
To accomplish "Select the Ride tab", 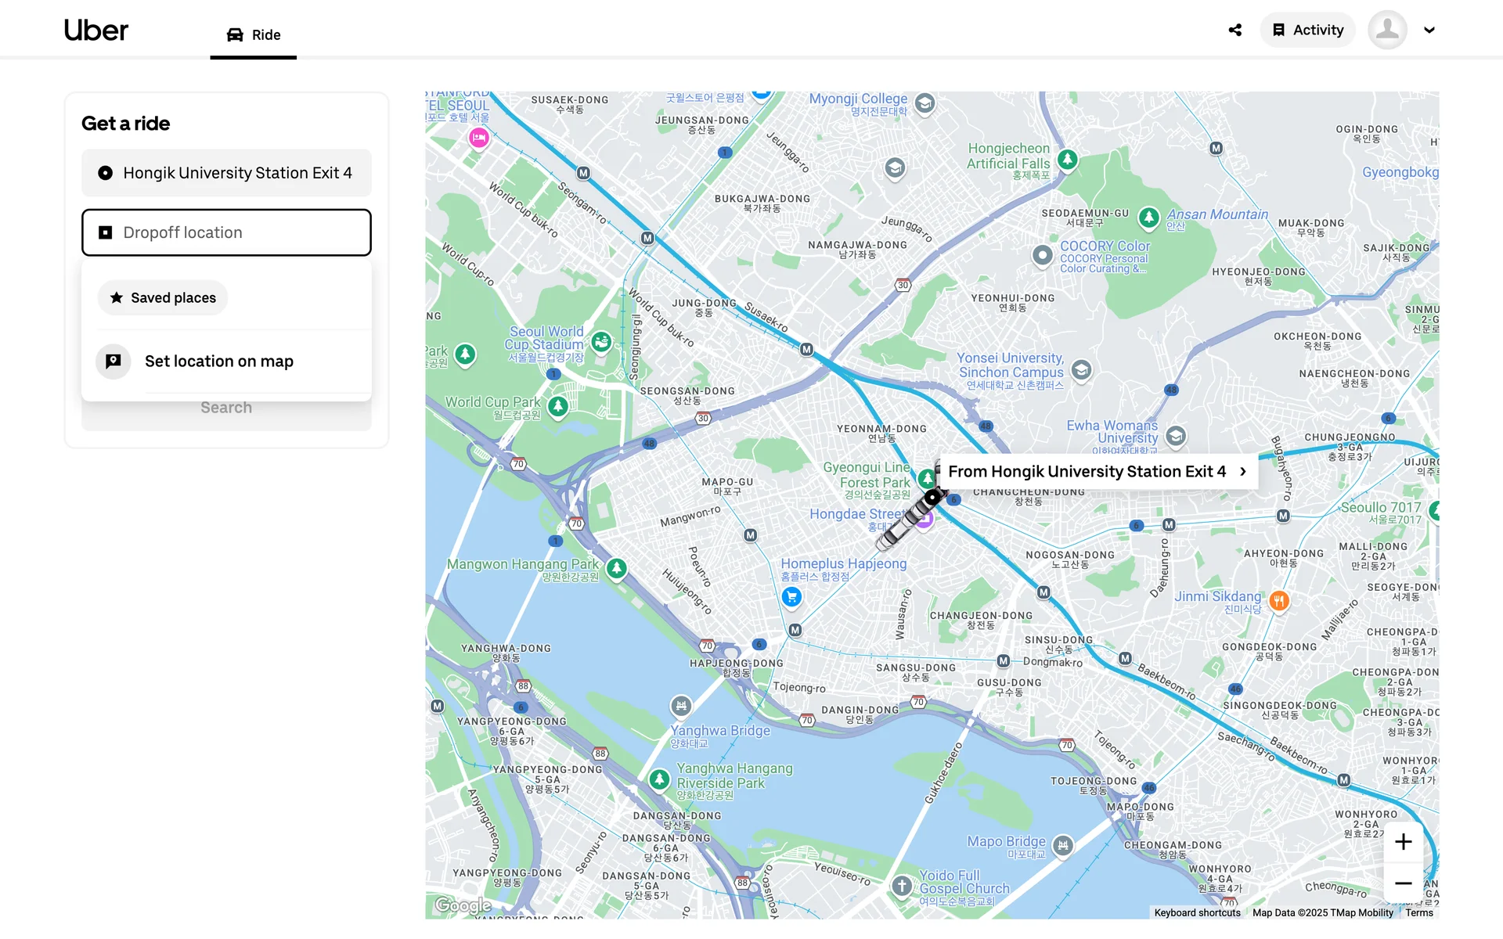I will click(x=253, y=34).
